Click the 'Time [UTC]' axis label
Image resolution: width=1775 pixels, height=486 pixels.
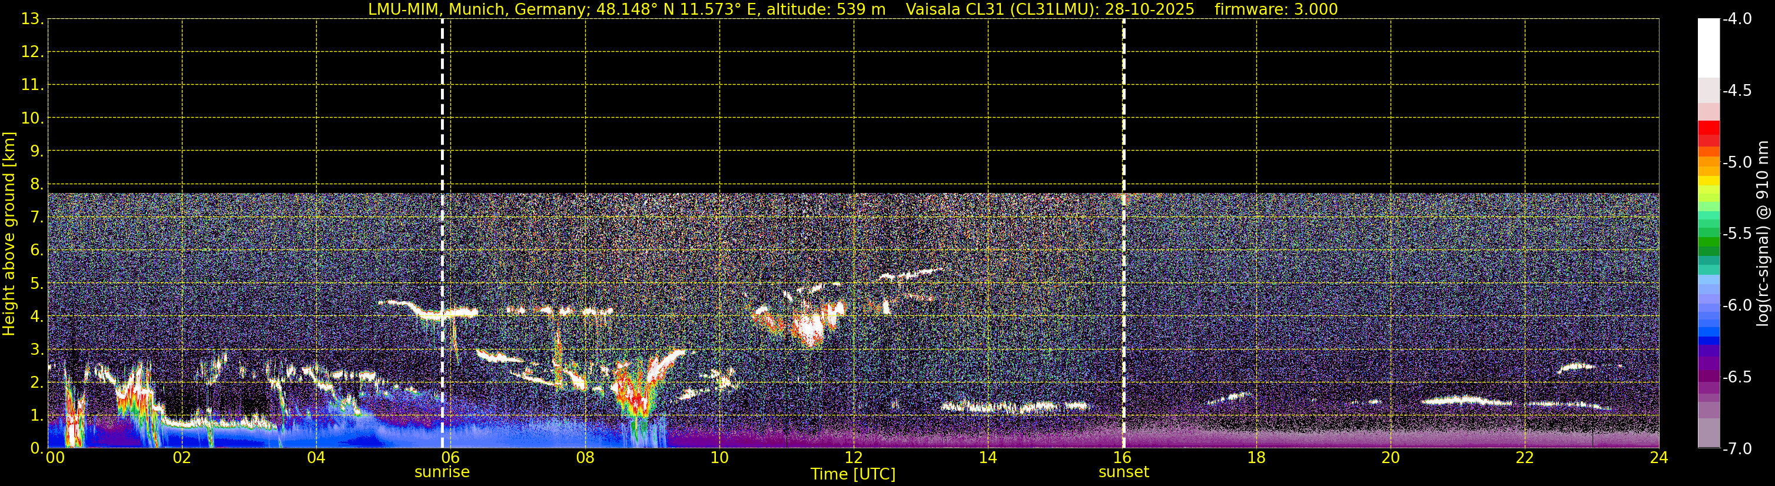click(853, 474)
